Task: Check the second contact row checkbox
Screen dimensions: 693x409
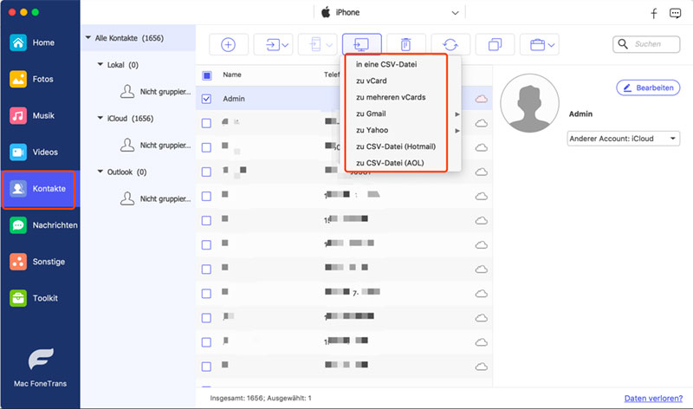Action: click(206, 123)
